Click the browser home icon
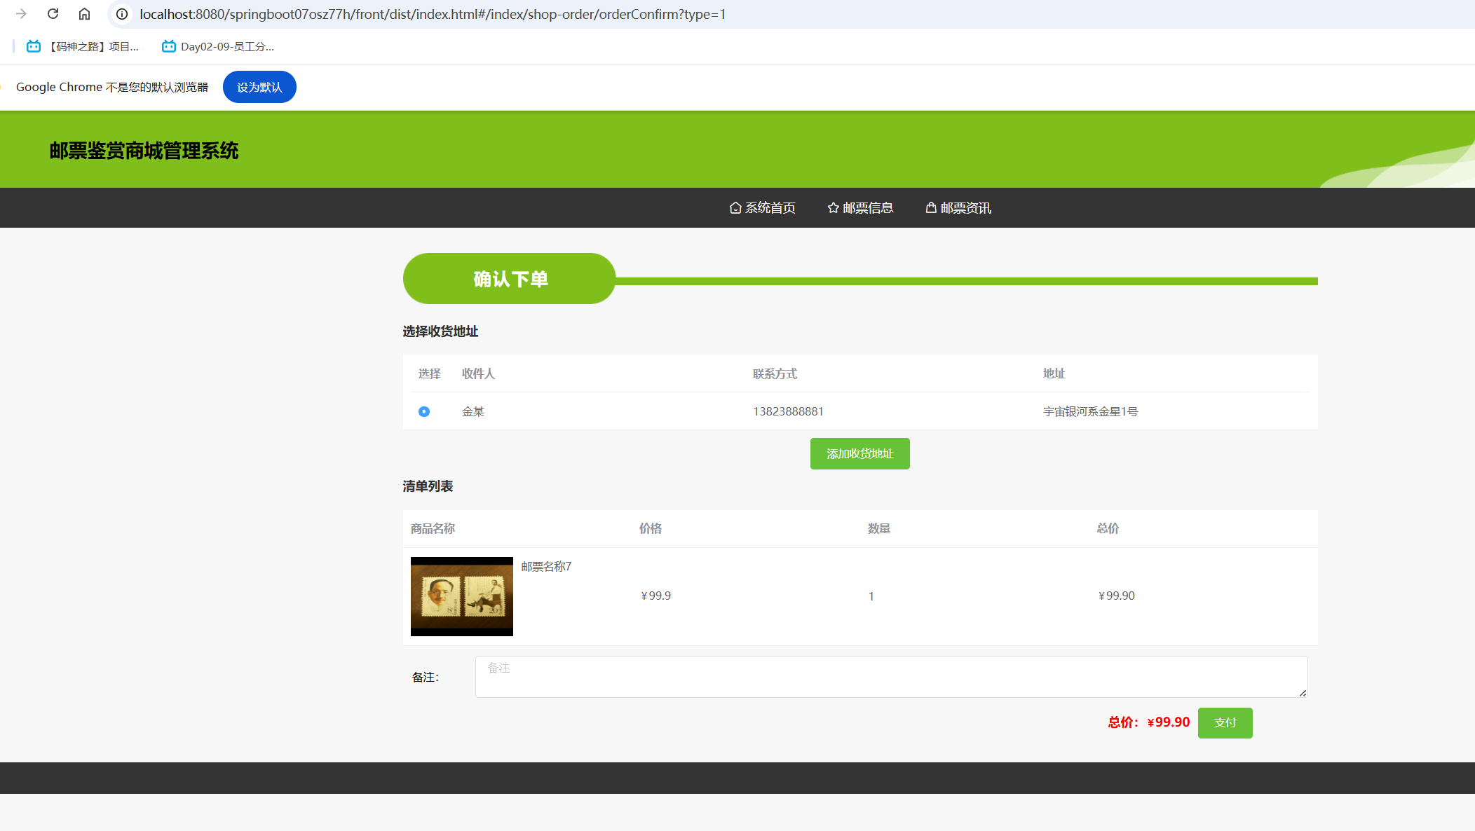The width and height of the screenshot is (1475, 831). pos(84,14)
